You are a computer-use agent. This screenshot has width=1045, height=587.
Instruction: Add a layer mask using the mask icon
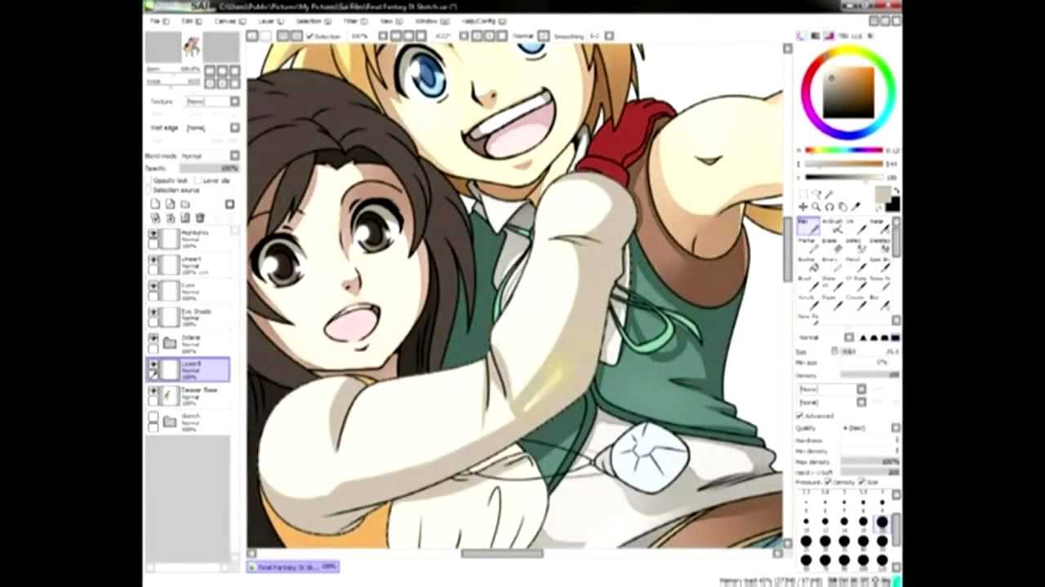229,204
